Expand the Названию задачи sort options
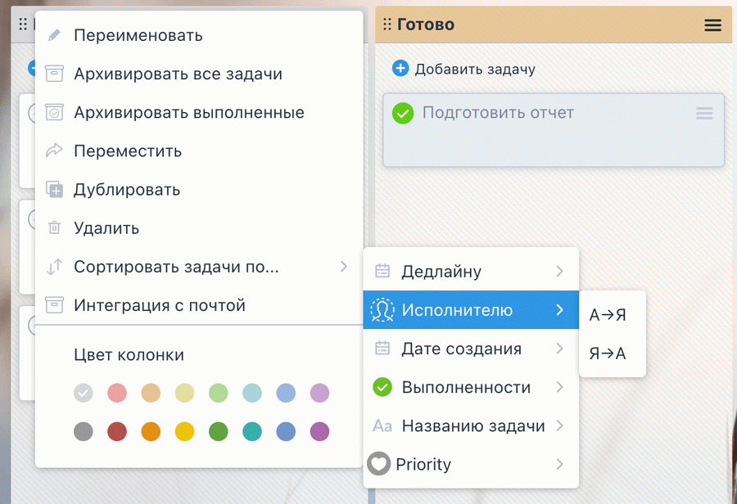The height and width of the screenshot is (504, 737). tap(559, 425)
